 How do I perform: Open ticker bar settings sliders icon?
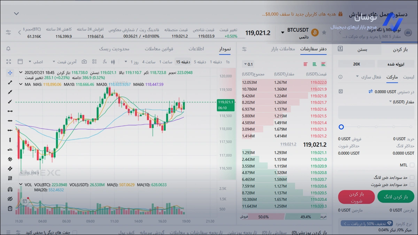coord(8,32)
